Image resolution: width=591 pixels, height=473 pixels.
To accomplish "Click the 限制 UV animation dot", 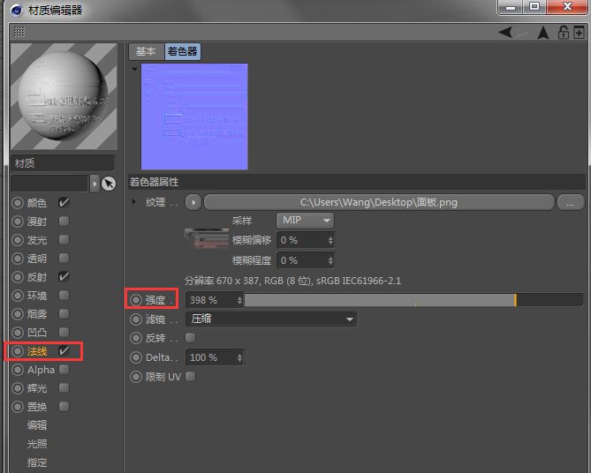I will click(x=136, y=377).
